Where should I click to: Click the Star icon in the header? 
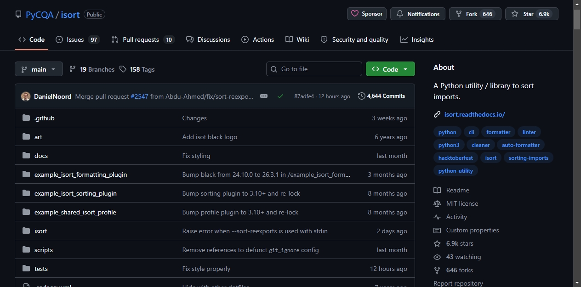coord(515,14)
